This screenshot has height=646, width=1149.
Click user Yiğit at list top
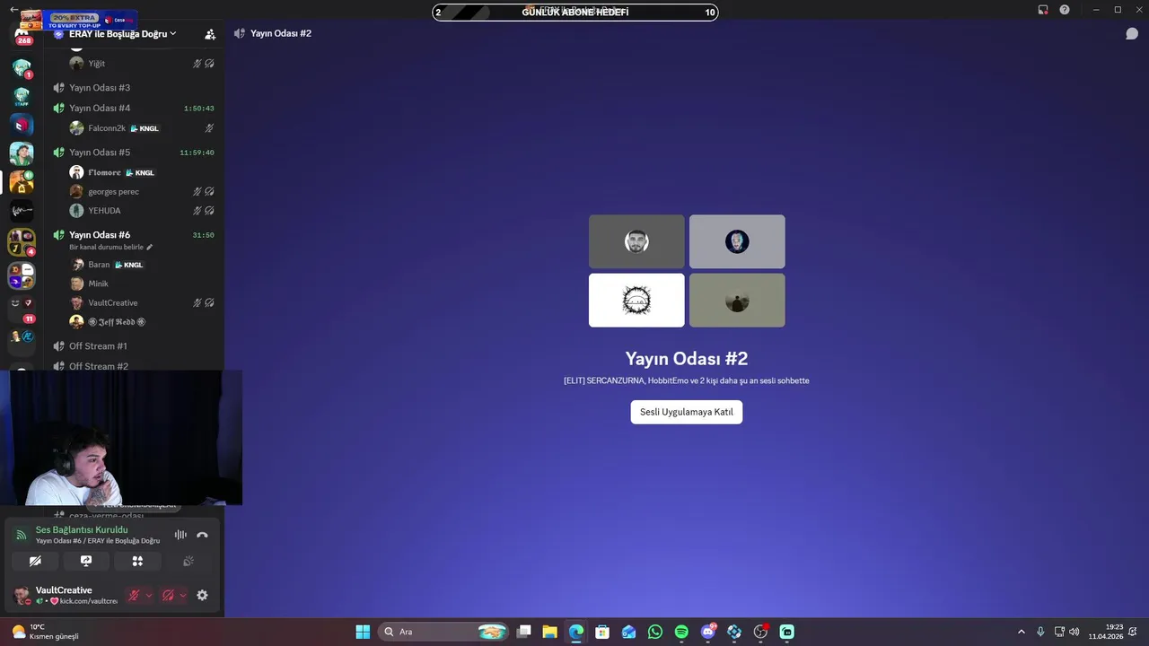point(96,64)
